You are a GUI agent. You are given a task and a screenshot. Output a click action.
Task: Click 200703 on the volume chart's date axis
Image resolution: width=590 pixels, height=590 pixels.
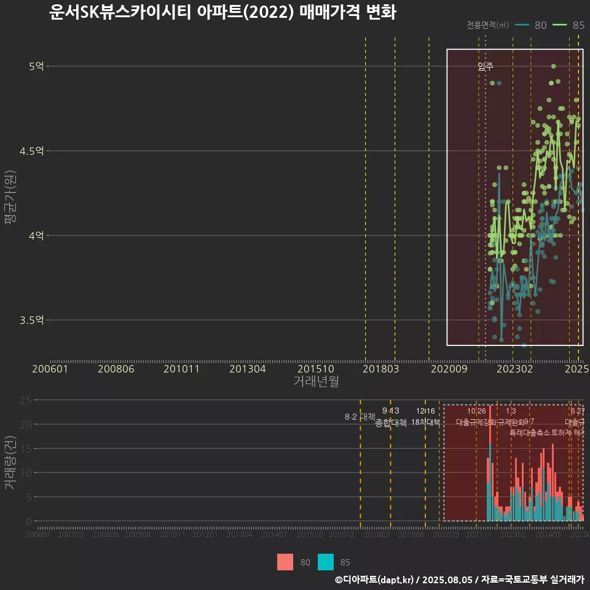[x=70, y=534]
